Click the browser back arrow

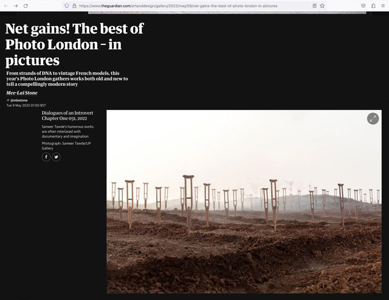pyautogui.click(x=6, y=5)
